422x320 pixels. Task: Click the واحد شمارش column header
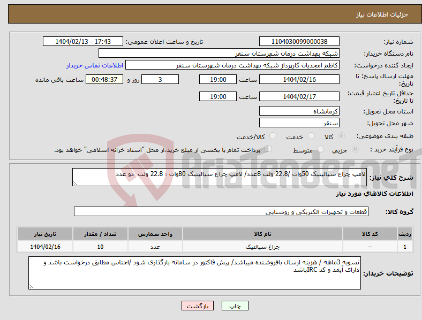[x=155, y=234]
